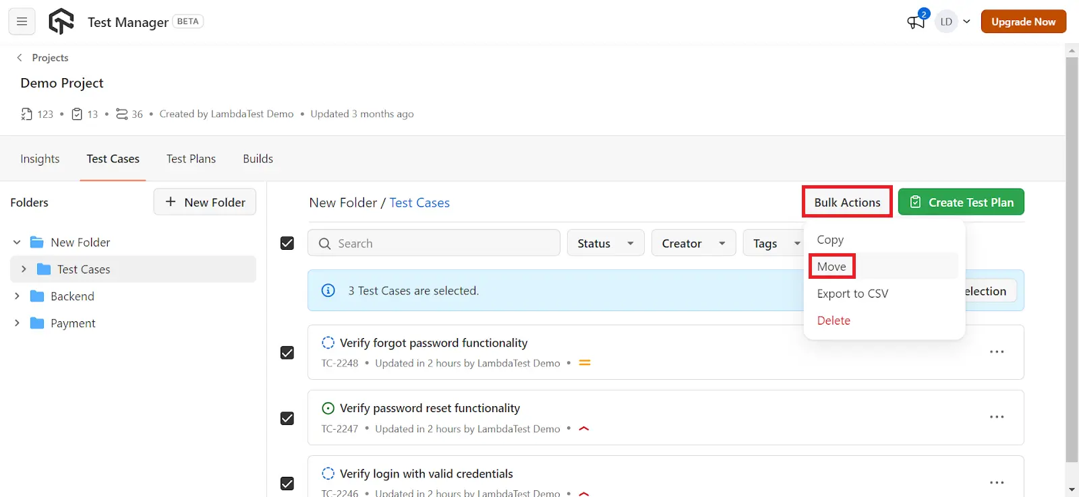Click high priority icon on TC-2247
Image resolution: width=1079 pixels, height=497 pixels.
pyautogui.click(x=584, y=428)
